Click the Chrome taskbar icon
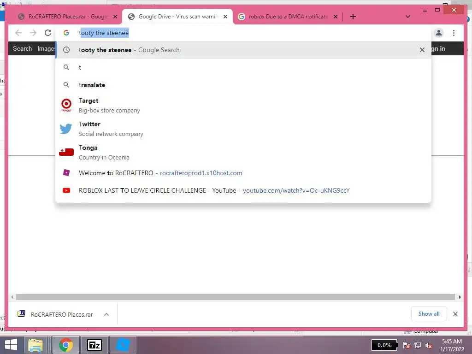This screenshot has height=354, width=472. (65, 345)
